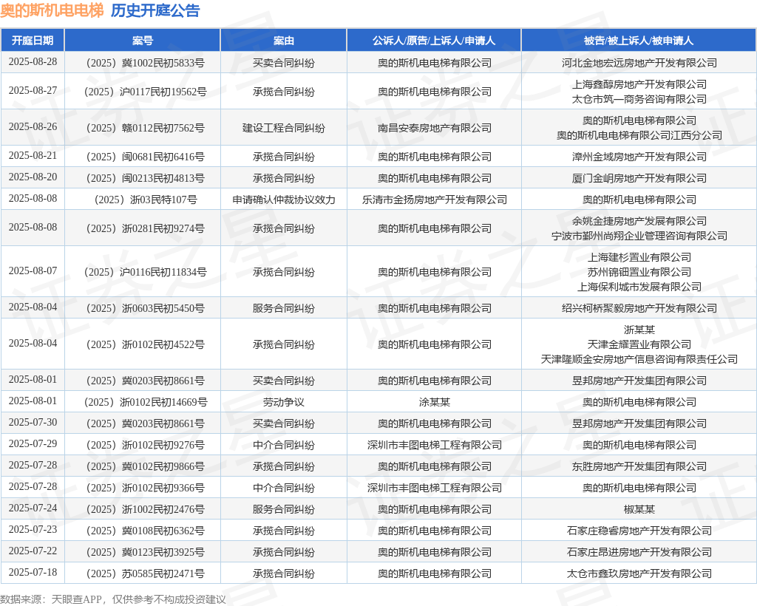Click defendant 上海保利城市发展有限公司

(x=639, y=287)
